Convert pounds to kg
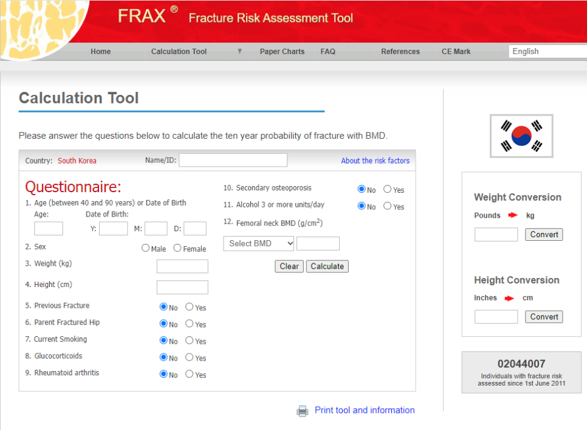 click(x=544, y=235)
